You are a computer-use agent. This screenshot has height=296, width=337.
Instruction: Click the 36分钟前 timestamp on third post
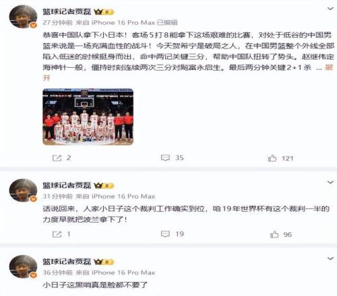tap(58, 272)
